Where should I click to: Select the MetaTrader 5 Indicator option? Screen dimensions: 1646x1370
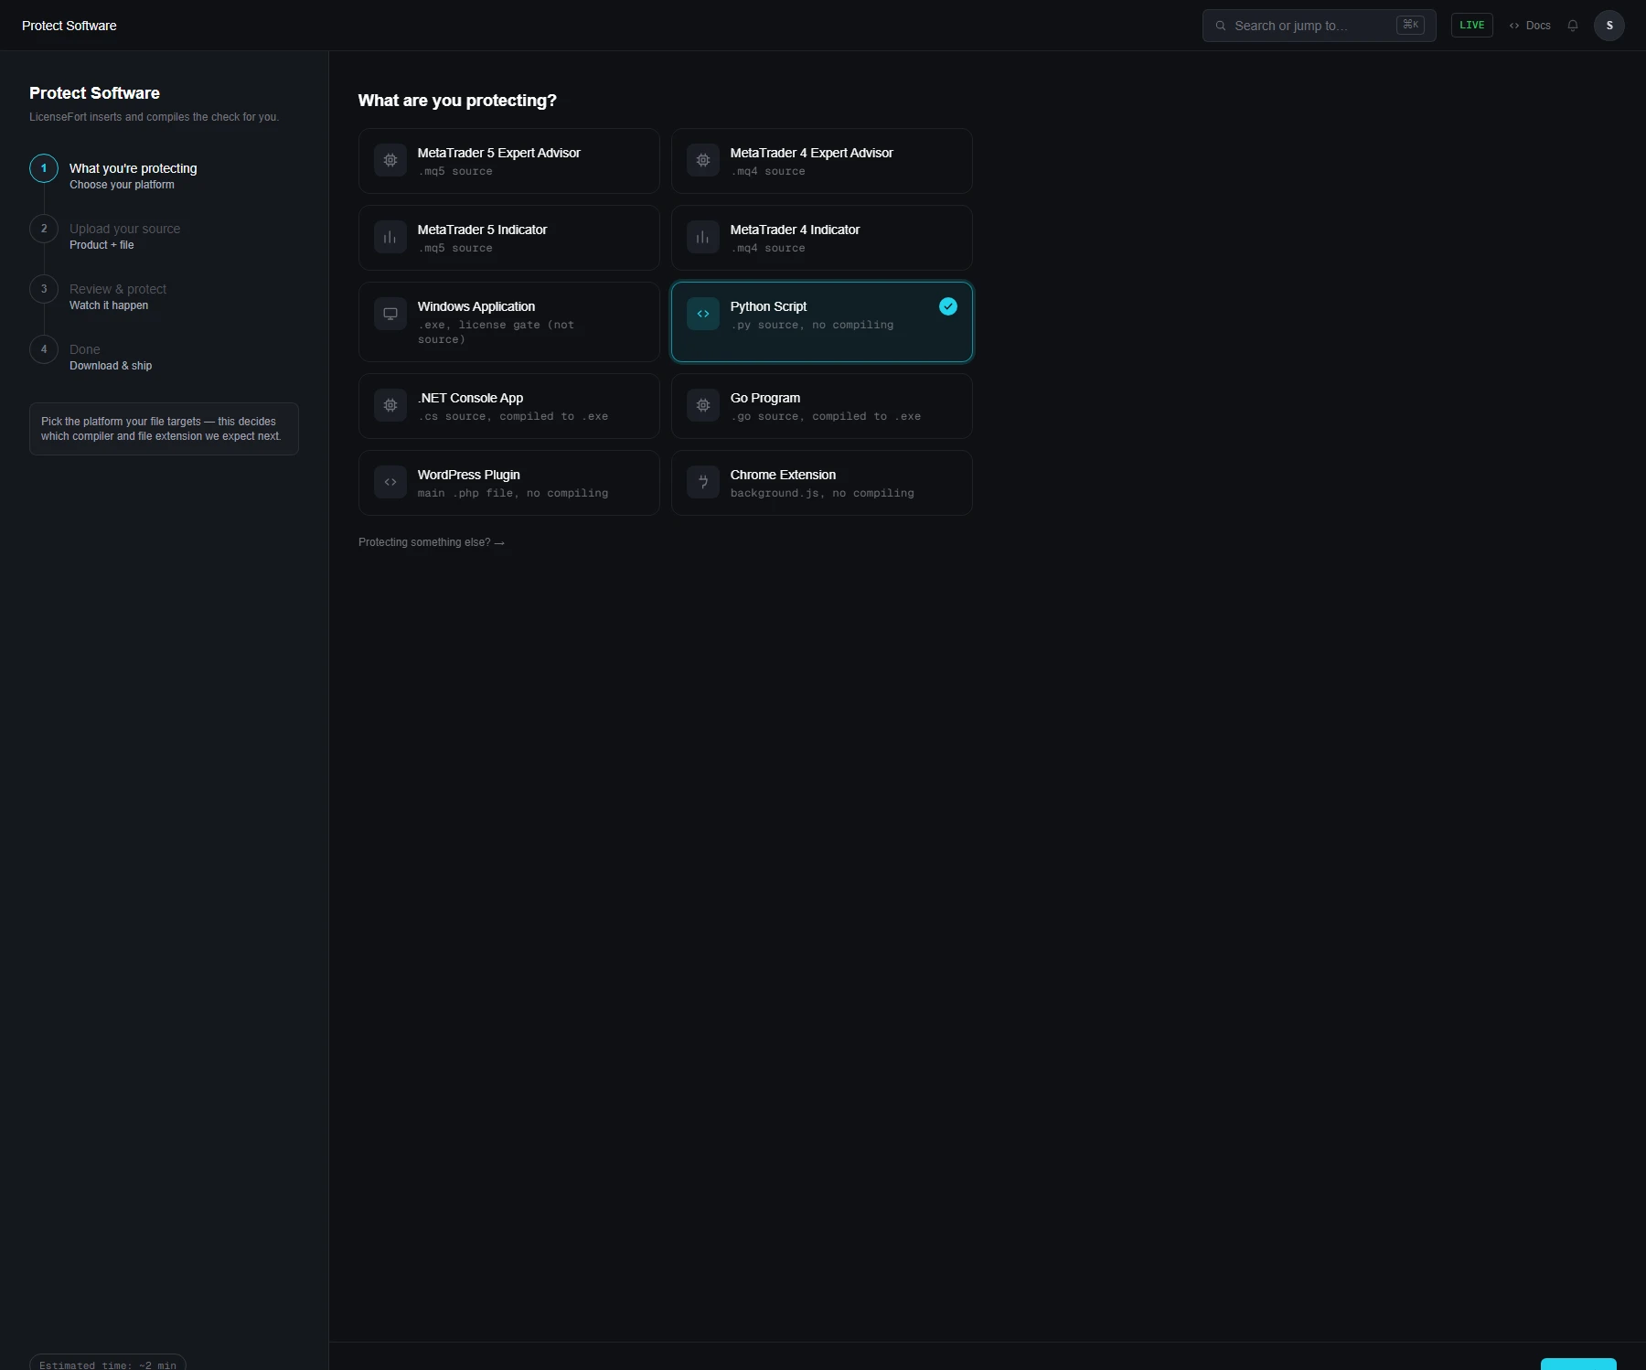[x=509, y=238]
